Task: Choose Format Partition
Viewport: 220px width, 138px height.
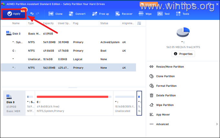Action: click(166, 86)
